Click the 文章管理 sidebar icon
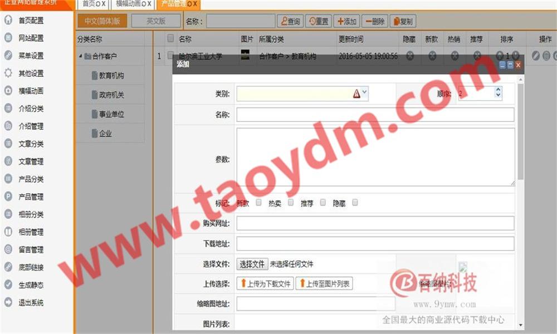The width and height of the screenshot is (557, 334). point(8,161)
